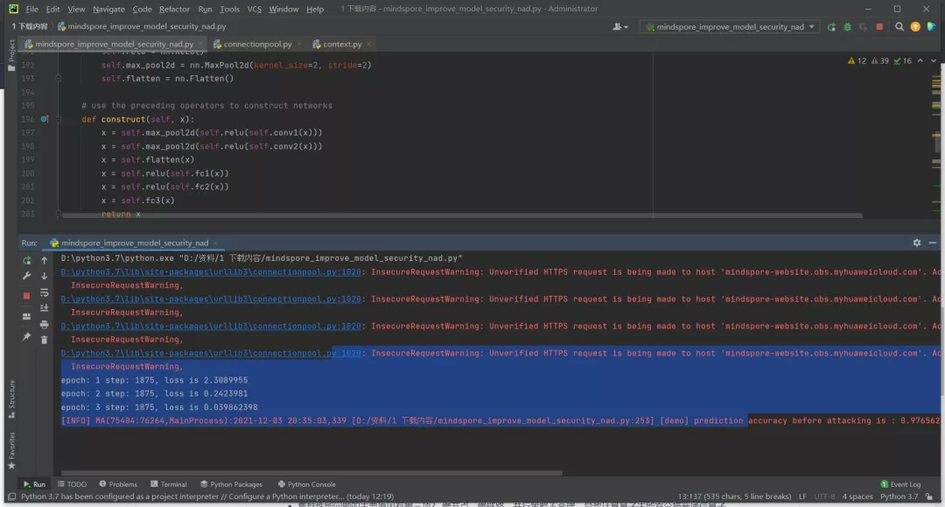The width and height of the screenshot is (945, 507).
Task: Open the Terminal tool window button
Action: (x=168, y=484)
